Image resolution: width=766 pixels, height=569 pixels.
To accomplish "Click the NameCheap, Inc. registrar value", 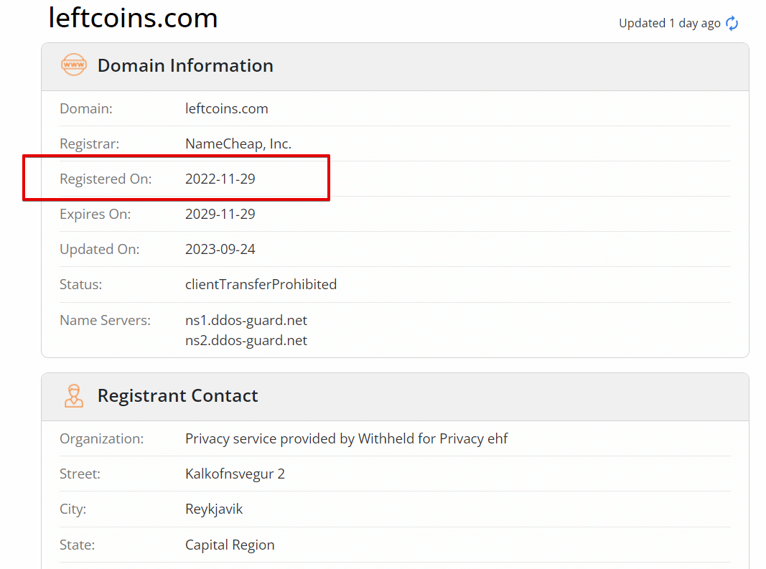I will pos(238,144).
